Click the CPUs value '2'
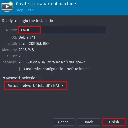Screen dimensions: 128x128 point(20,56)
